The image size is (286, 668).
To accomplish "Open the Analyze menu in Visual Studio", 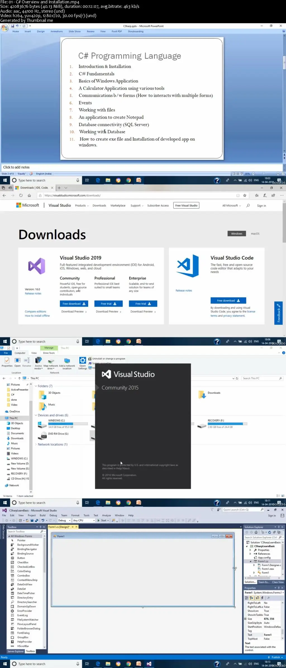I will click(106, 515).
